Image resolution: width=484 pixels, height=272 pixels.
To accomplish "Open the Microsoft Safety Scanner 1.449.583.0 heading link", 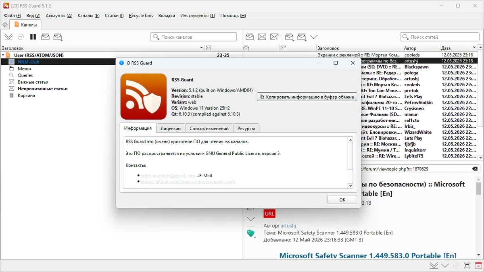I will click(x=368, y=255).
